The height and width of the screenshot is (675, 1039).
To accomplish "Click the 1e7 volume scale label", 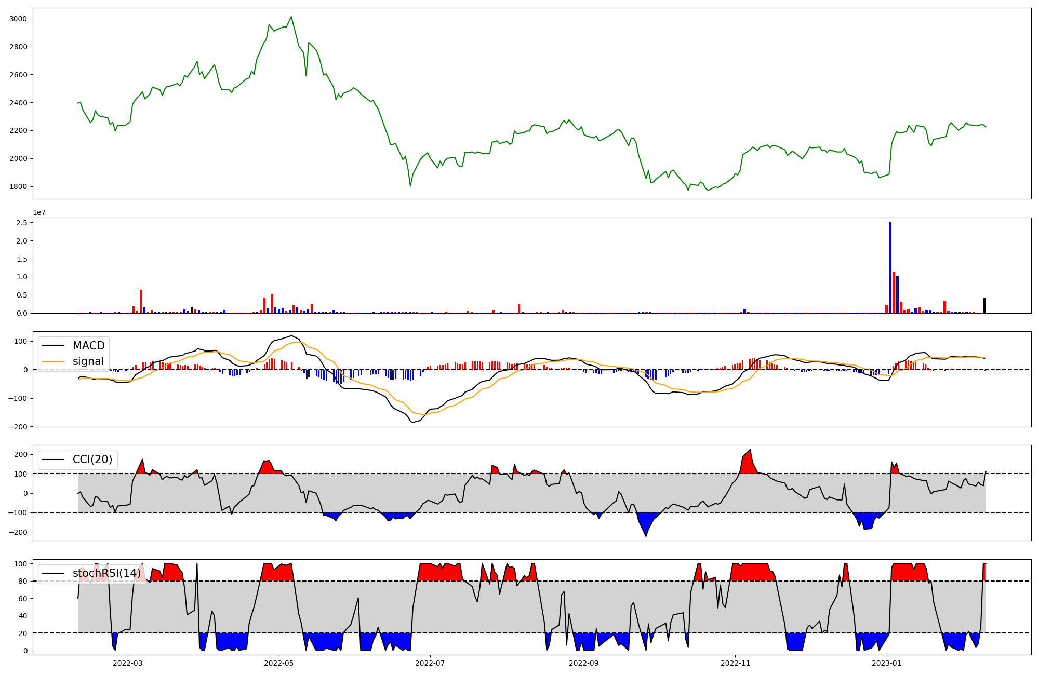I will click(39, 213).
